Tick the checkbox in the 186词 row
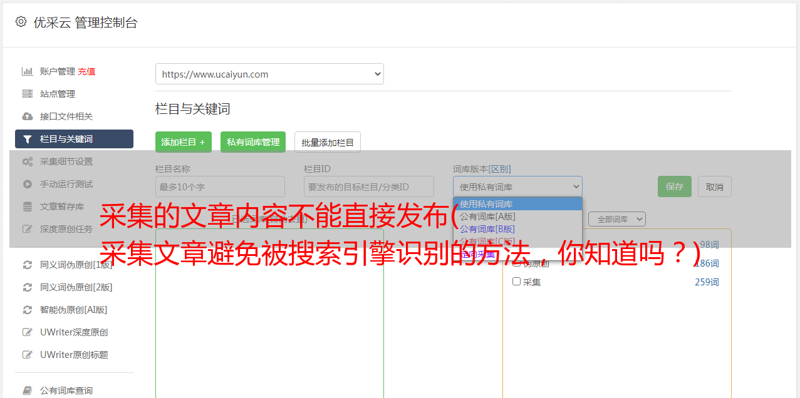 517,263
